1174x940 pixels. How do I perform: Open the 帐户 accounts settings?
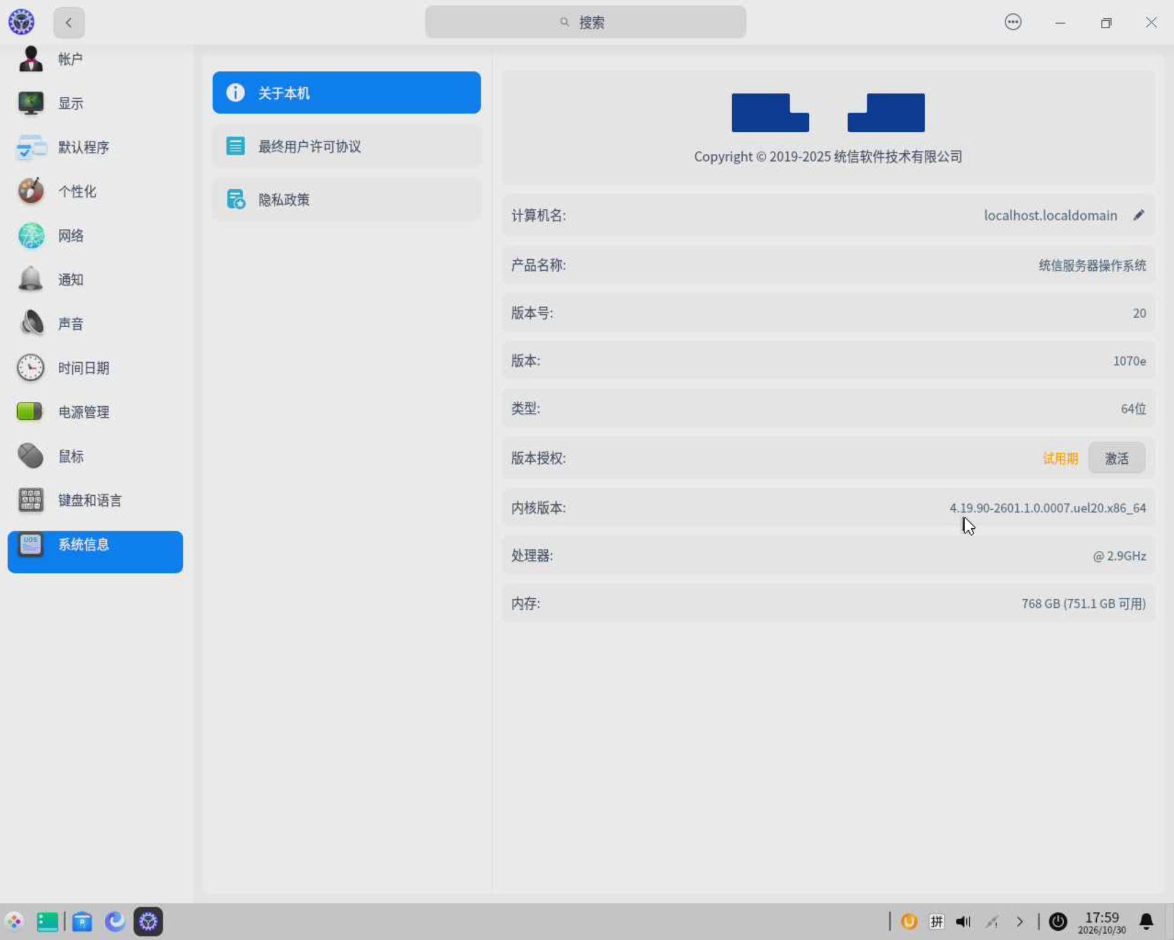click(x=95, y=59)
